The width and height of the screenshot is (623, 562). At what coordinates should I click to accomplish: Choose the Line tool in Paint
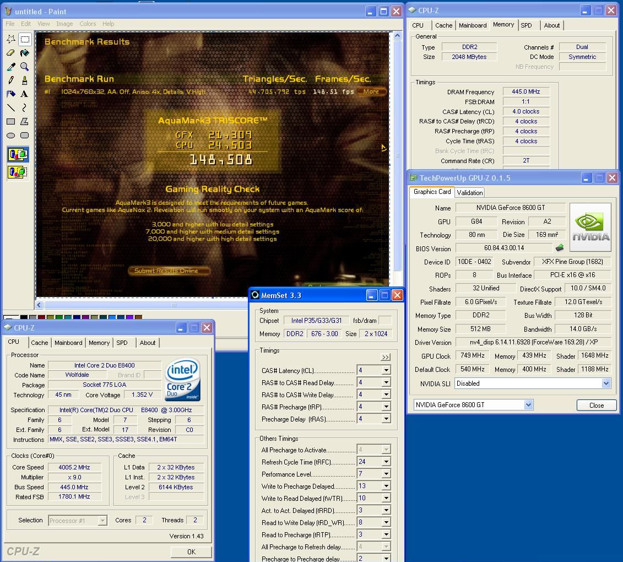(11, 107)
